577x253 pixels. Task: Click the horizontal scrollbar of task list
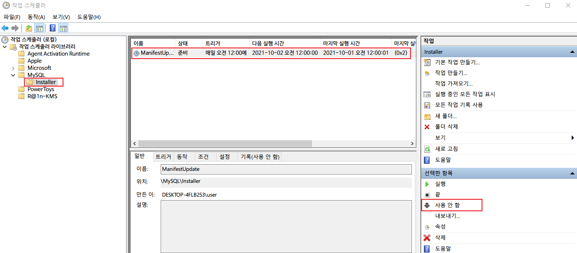(x=225, y=144)
